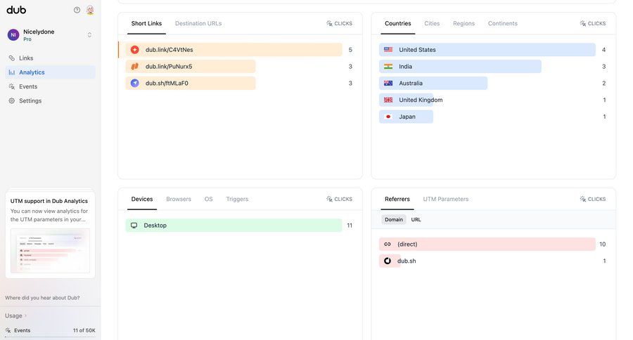Open the user avatar menu

(90, 10)
